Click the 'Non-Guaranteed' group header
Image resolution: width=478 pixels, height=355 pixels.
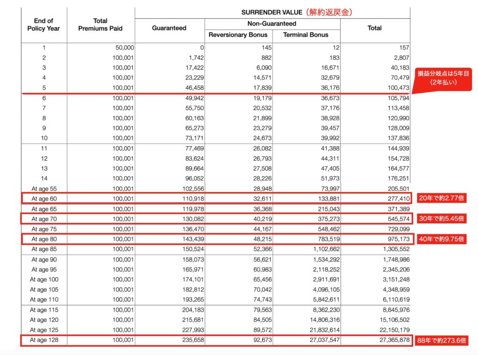[x=272, y=23]
